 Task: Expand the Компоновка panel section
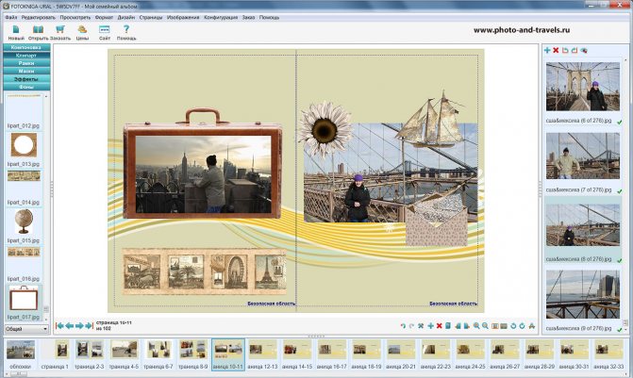25,47
